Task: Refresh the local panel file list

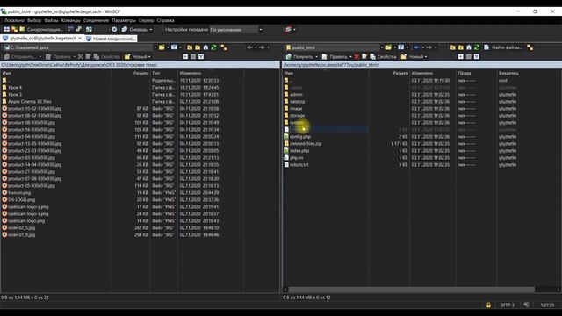Action: (x=213, y=47)
